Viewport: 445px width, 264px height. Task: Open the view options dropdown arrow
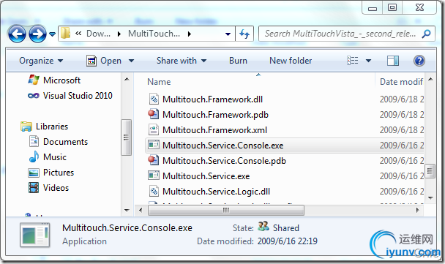click(368, 61)
